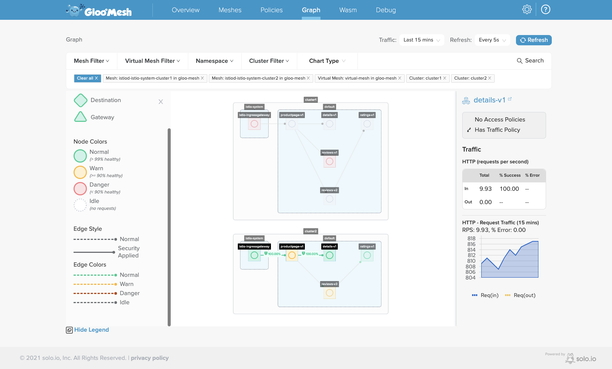Click the Danger node color swatch
Image resolution: width=612 pixels, height=369 pixels.
pyautogui.click(x=80, y=188)
